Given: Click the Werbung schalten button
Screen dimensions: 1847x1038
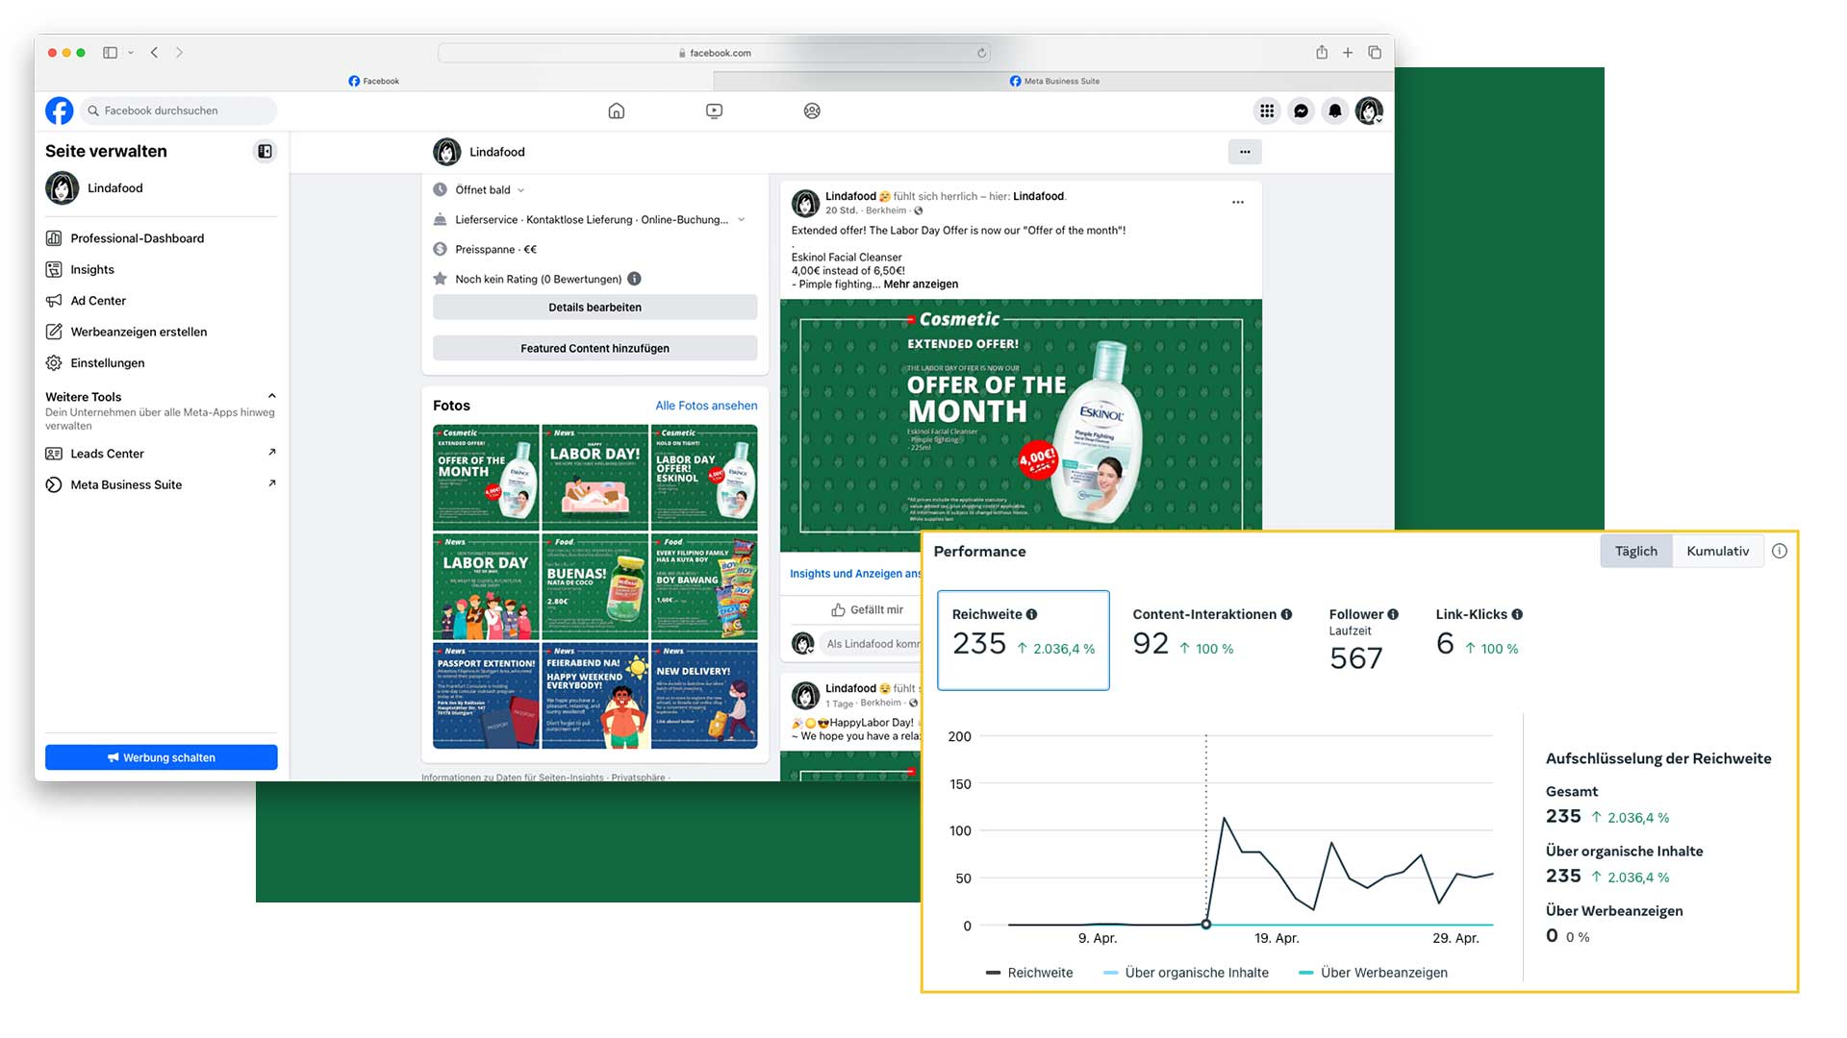Looking at the screenshot, I should pyautogui.click(x=161, y=757).
